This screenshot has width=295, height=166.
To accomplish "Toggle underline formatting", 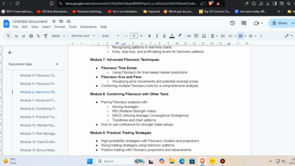I will point(164,36).
